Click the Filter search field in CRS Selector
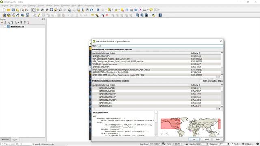260x146 pixels. point(160,46)
